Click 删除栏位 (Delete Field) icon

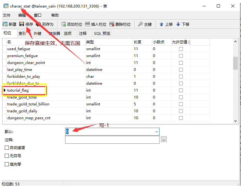click(x=112, y=24)
